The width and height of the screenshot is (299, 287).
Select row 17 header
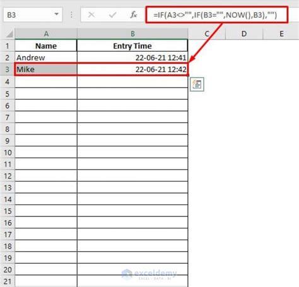point(8,235)
